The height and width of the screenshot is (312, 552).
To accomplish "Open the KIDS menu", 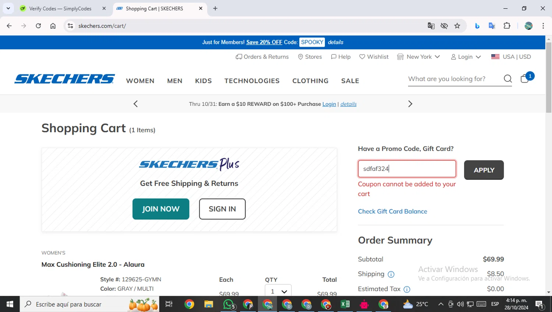I will tap(204, 81).
